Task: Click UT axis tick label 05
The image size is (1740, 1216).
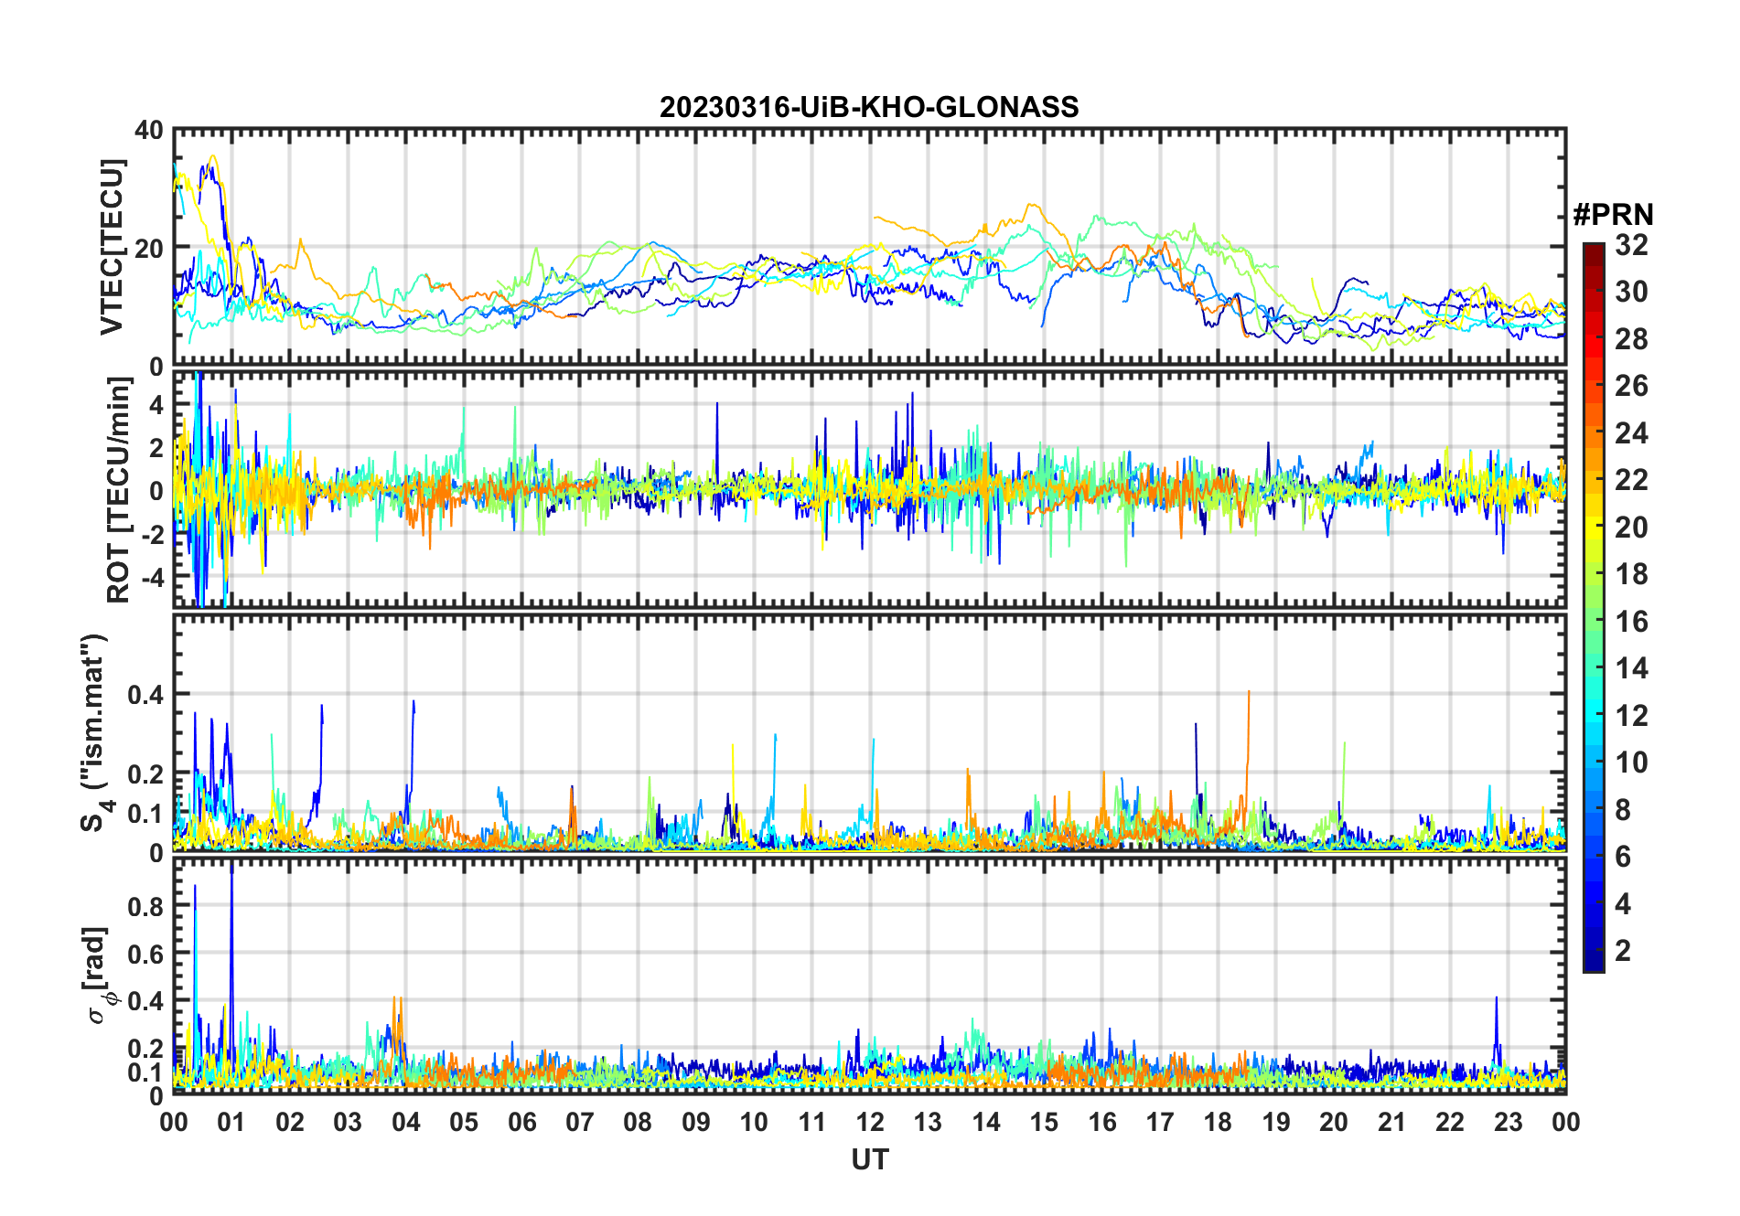Action: (464, 1122)
